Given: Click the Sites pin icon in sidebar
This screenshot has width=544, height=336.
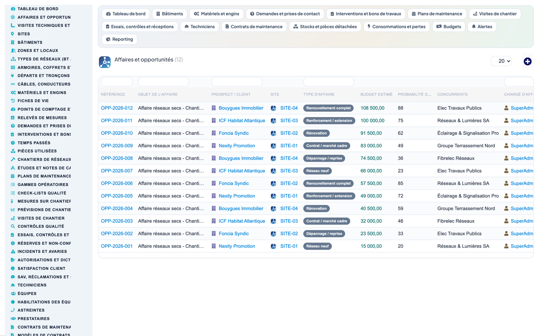Looking at the screenshot, I should click(x=13, y=34).
